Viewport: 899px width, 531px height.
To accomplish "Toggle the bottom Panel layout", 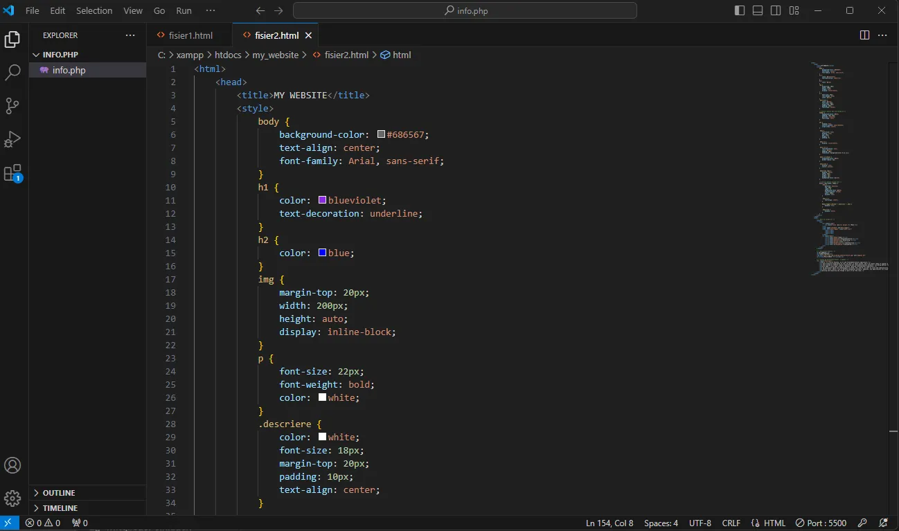I will coord(758,10).
